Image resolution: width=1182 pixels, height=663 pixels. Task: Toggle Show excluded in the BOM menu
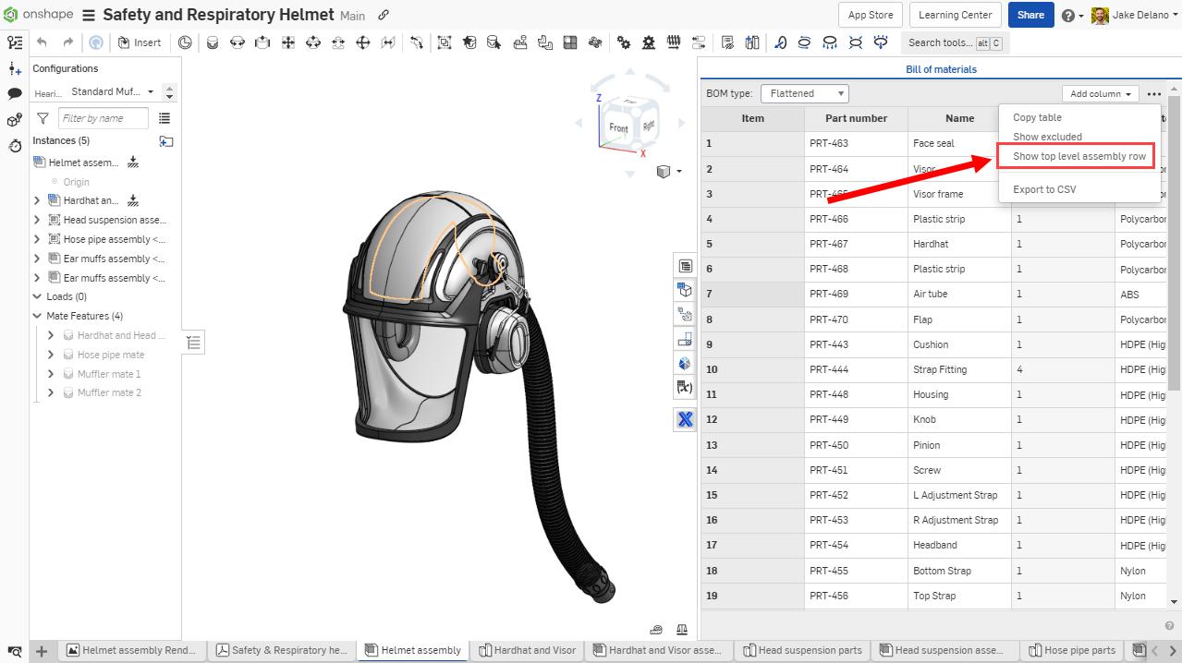tap(1047, 136)
